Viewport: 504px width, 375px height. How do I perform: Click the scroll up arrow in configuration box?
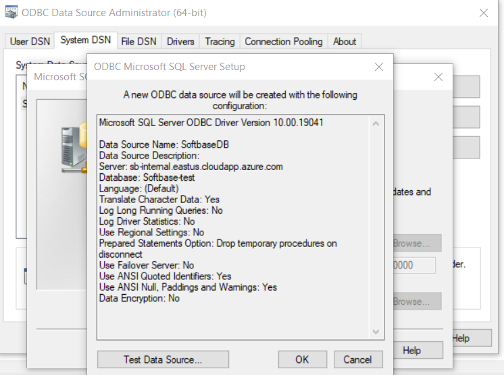pos(376,123)
